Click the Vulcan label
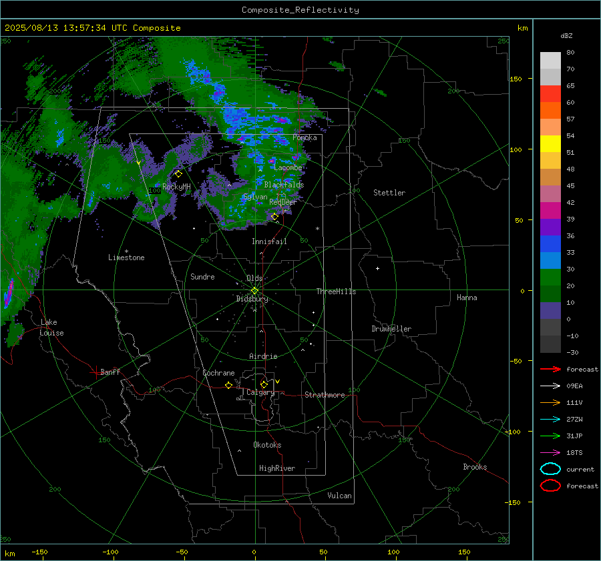Screen dimensions: 601x561 click(x=339, y=496)
